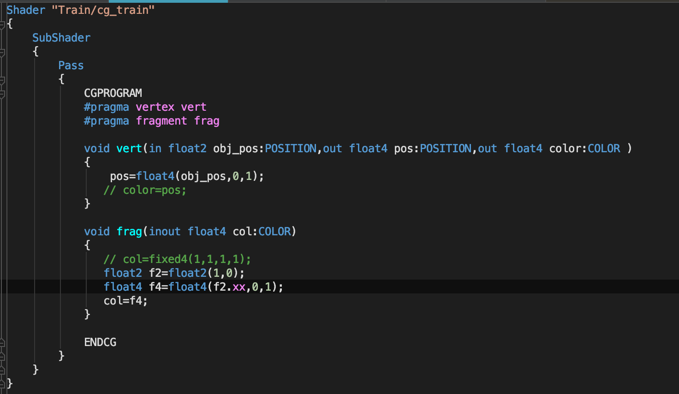The image size is (679, 394).
Task: Collapse the fold marker beside Shader's opening brace
Action: click(x=2, y=24)
